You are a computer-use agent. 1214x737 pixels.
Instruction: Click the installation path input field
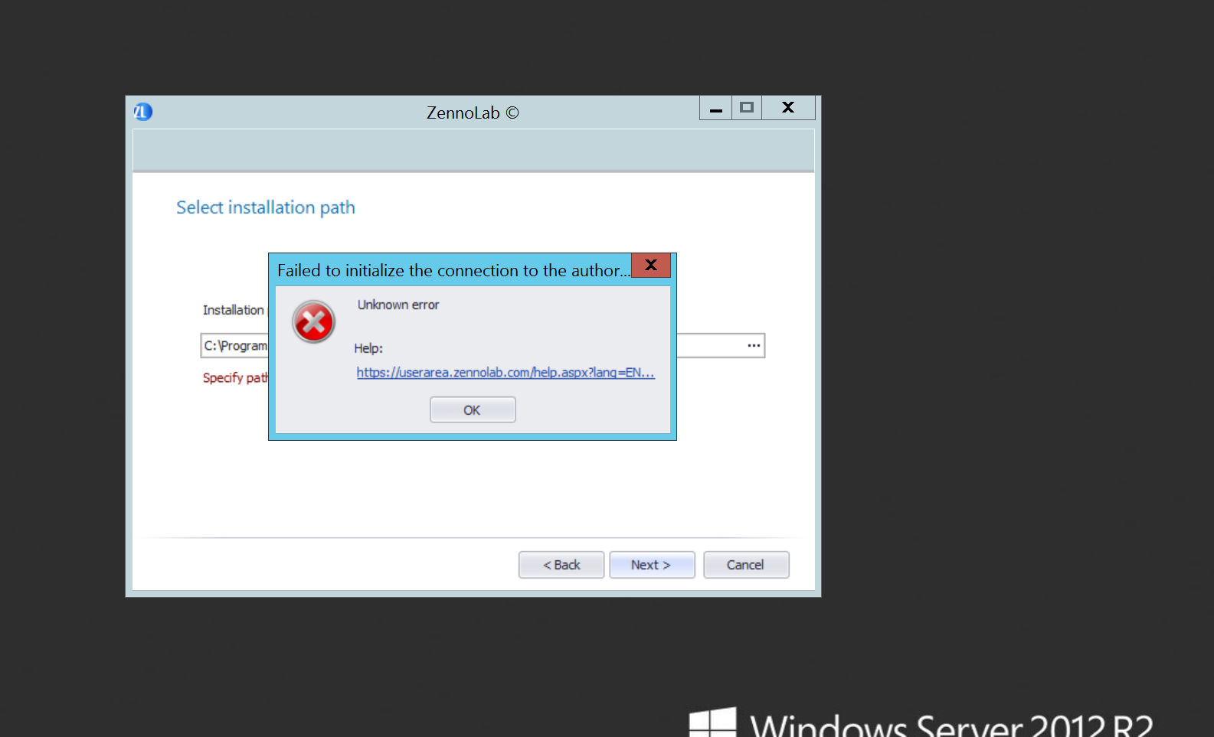[483, 345]
